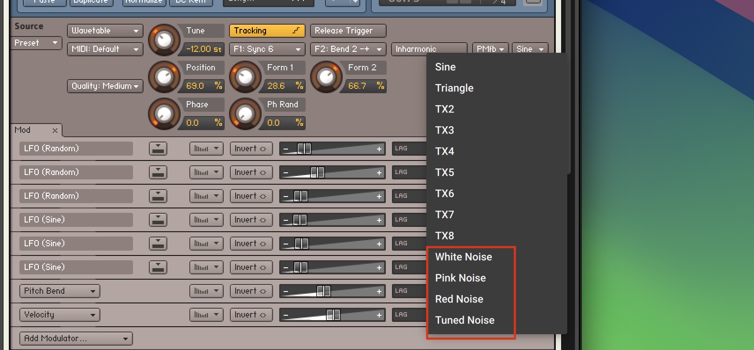Toggle the Release Trigger button
The width and height of the screenshot is (754, 350).
tap(348, 31)
